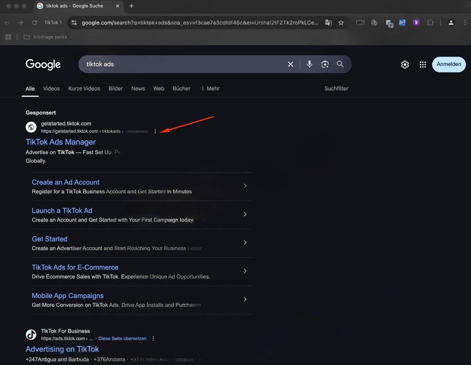Select the Alle search tab

pos(30,88)
